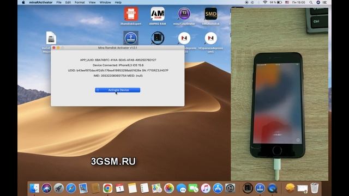Viewport: 349px width, 196px height.
Task: Open Safari from the Dock
Action: 71,188
